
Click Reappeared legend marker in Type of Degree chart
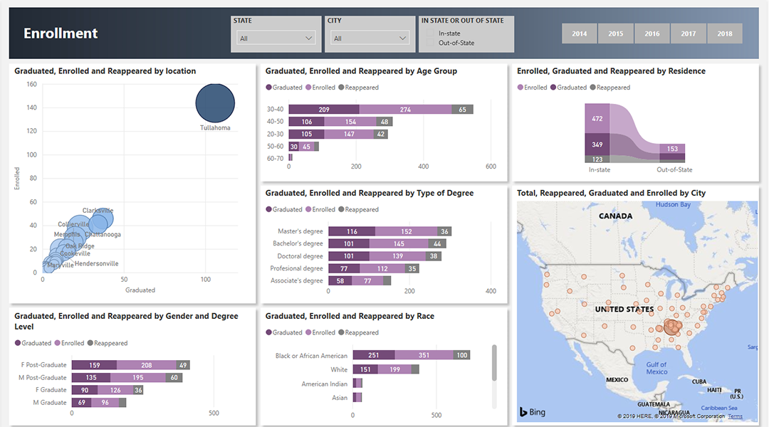click(x=341, y=209)
